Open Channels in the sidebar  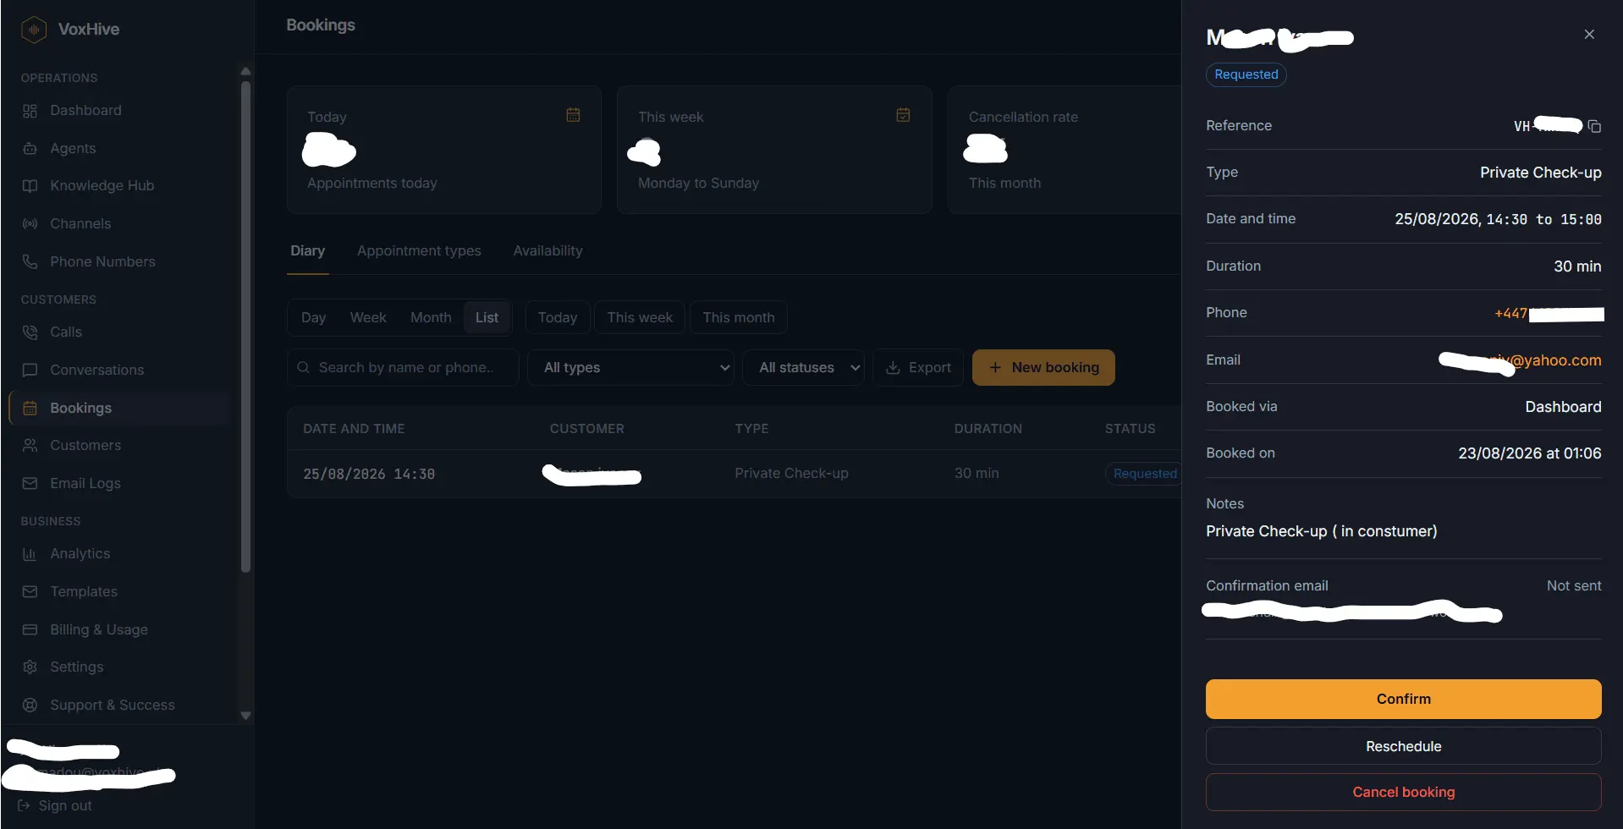(80, 223)
